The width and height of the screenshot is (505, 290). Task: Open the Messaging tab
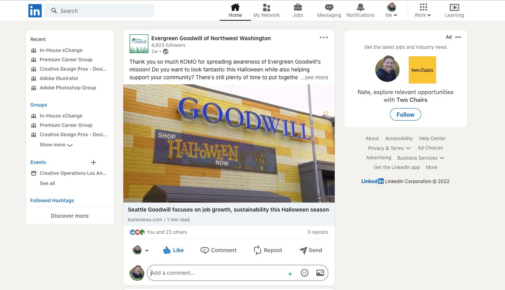[x=329, y=11]
